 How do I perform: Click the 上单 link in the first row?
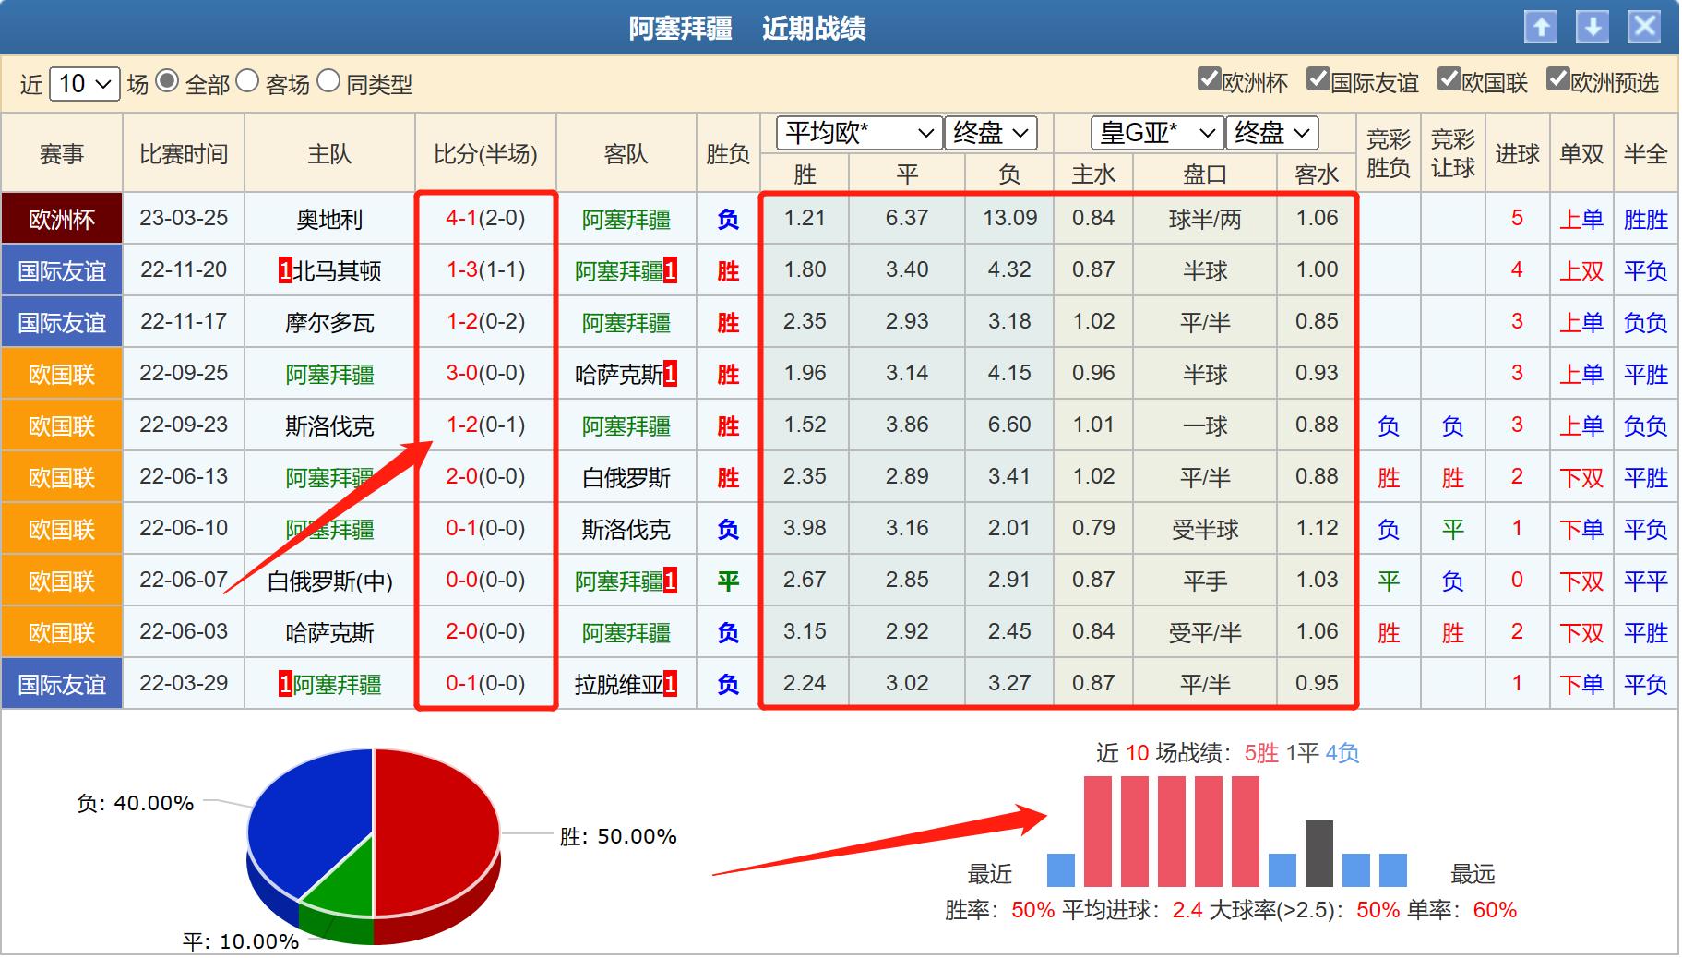(1581, 219)
